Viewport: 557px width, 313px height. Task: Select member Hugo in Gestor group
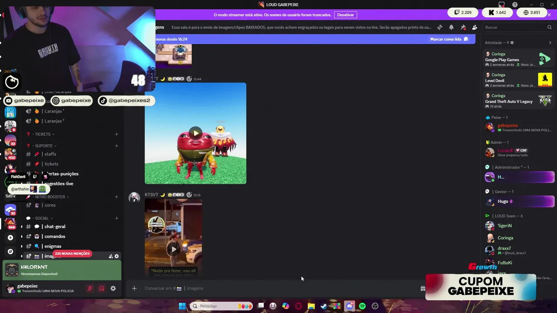click(x=519, y=201)
